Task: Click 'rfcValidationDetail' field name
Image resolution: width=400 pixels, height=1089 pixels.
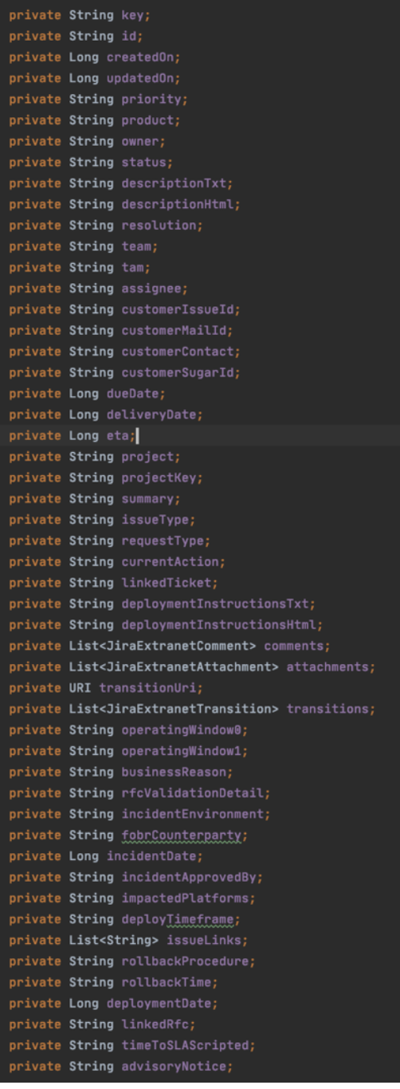Action: pos(192,792)
